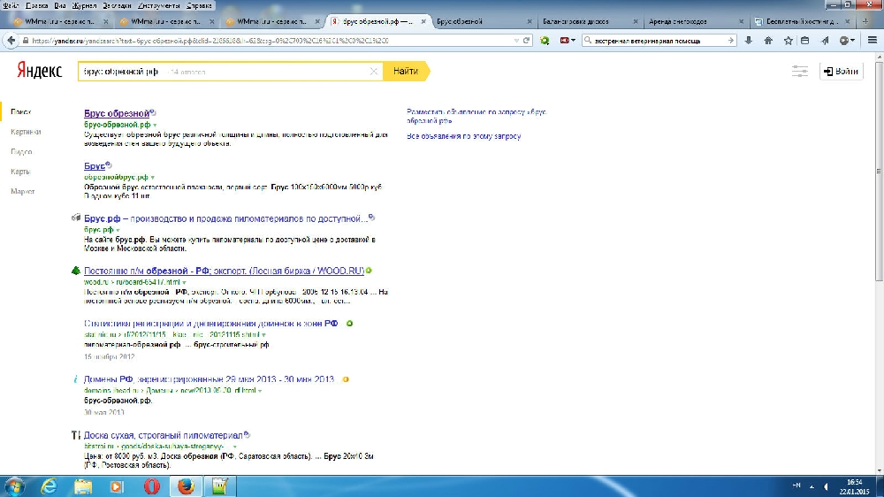
Task: Open the Файл menu
Action: coord(11,5)
